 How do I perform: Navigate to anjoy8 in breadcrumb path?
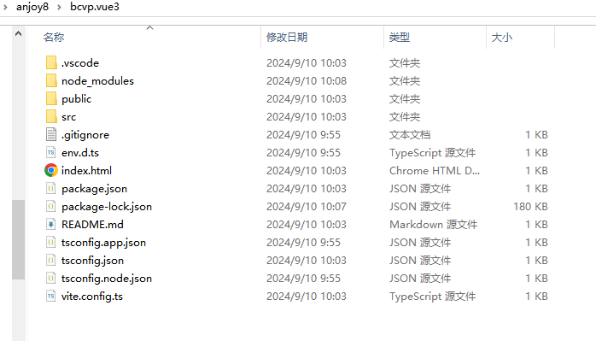coord(32,7)
